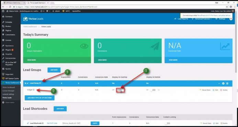
Task: Enable Content Locking for Lead Shortcode 01
Action: coord(167,123)
